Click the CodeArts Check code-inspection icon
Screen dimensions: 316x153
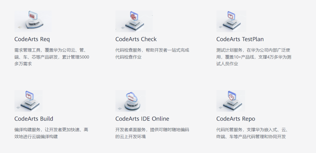click(x=134, y=21)
